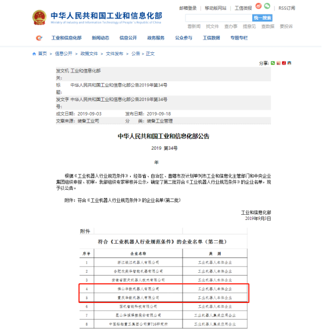Viewport: 322px width, 332px height.
Task: Click table row 1 company 浙江钱江机器人有限公司
Action: click(138, 262)
